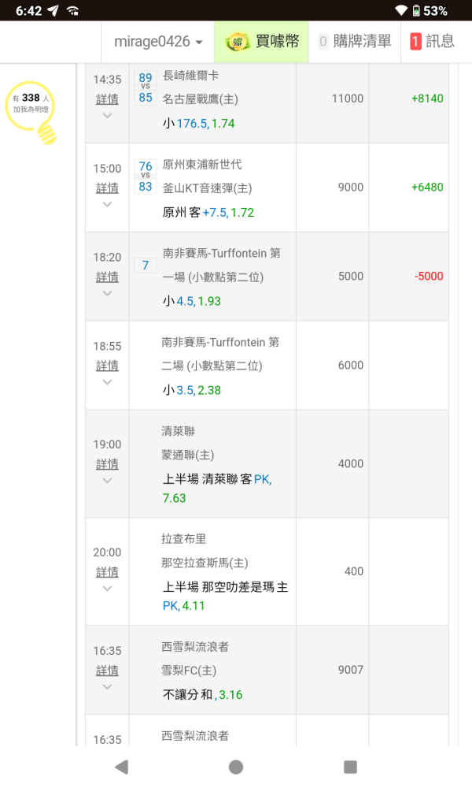This screenshot has width=472, height=788.
Task: Tap the green 買噓幣 coin icon
Action: pyautogui.click(x=238, y=42)
